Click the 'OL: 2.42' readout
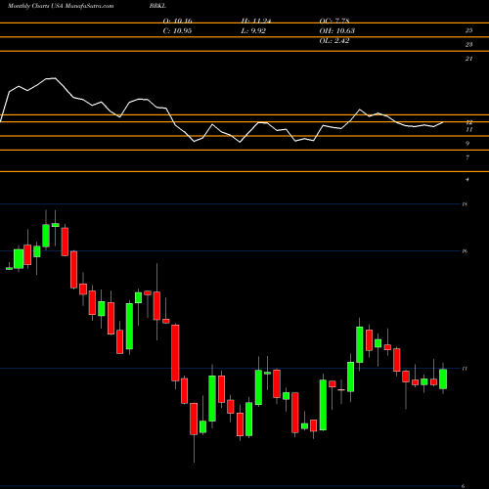The height and width of the screenshot is (489, 489). pos(334,41)
